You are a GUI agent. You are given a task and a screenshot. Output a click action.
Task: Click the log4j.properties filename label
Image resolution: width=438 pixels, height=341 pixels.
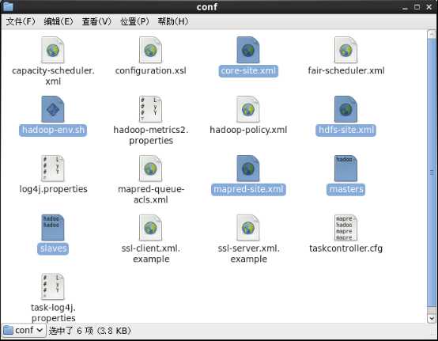coord(53,189)
